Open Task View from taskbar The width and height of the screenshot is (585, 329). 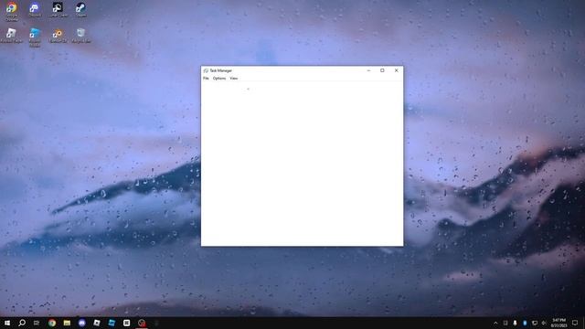tap(37, 323)
